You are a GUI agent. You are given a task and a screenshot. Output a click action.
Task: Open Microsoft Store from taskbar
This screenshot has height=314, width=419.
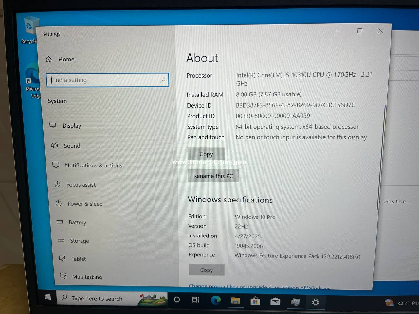pyautogui.click(x=255, y=301)
